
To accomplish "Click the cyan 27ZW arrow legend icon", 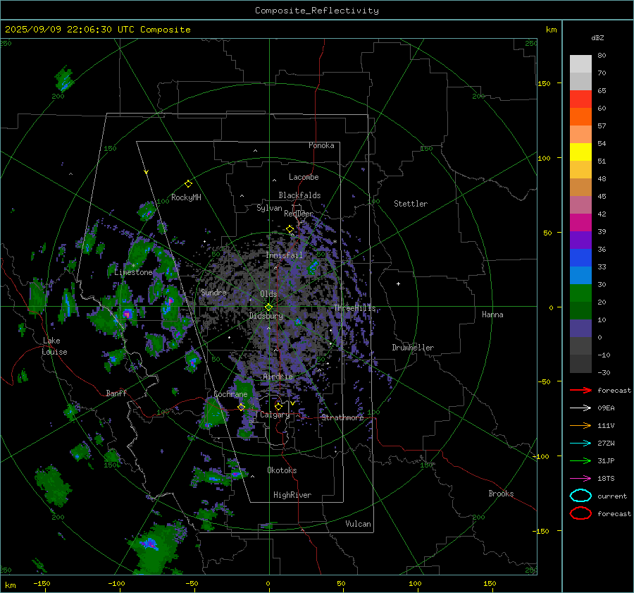I will click(580, 444).
